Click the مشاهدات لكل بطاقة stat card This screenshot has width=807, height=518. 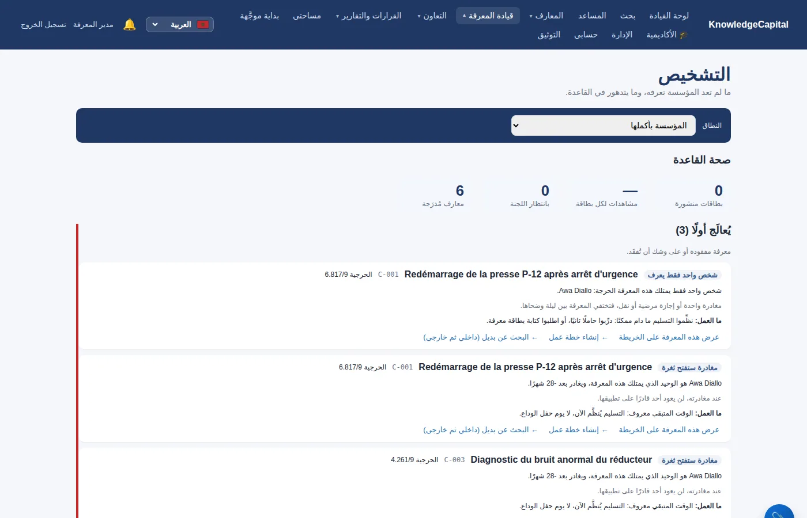[x=606, y=196]
